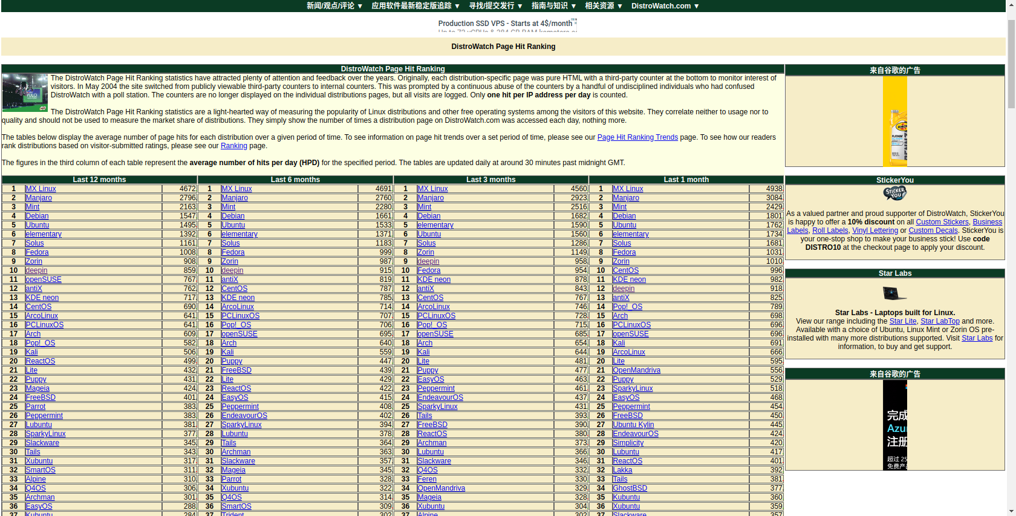1016x516 pixels.
Task: Expand the 新闻/观点/评论 dropdown menu
Action: [x=334, y=6]
